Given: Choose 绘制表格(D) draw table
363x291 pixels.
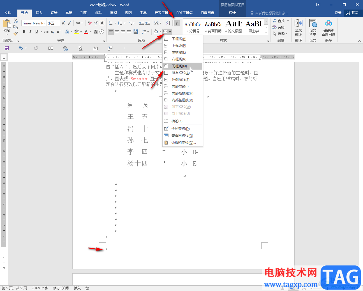Looking at the screenshot, I should 182,129.
